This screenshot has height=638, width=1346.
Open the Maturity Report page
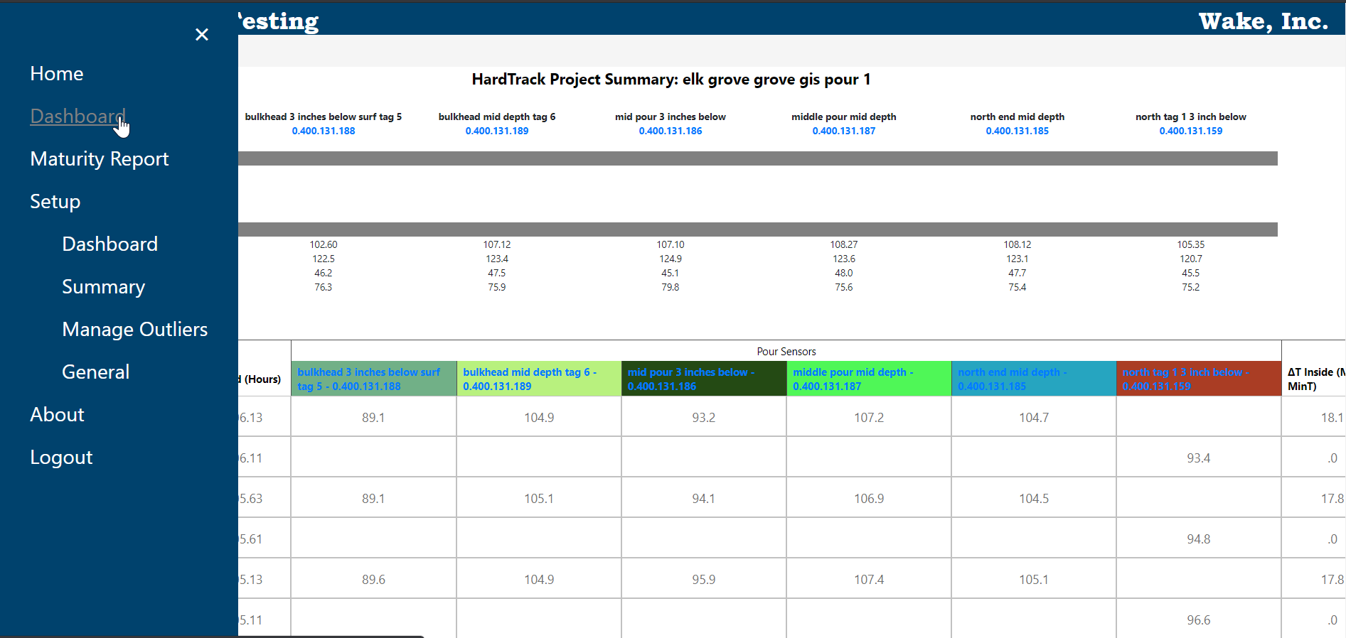100,159
